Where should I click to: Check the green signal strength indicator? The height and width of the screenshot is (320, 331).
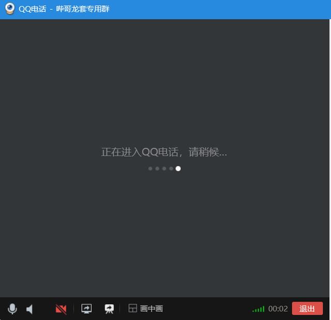(258, 309)
